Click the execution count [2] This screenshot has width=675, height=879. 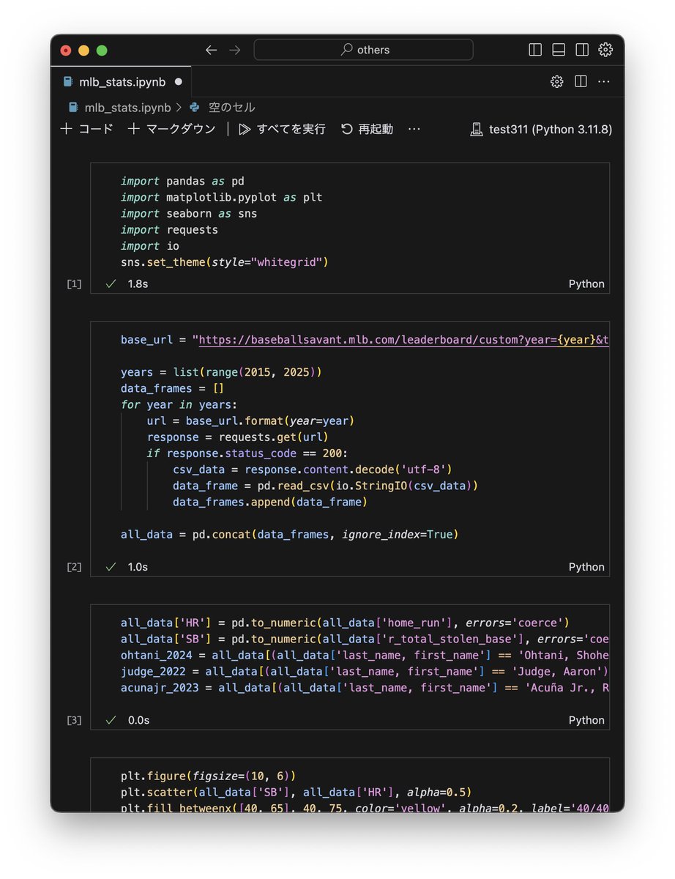pos(74,567)
